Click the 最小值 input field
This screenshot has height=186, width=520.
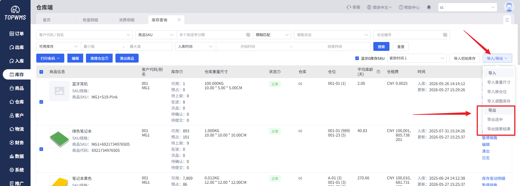tap(101, 46)
